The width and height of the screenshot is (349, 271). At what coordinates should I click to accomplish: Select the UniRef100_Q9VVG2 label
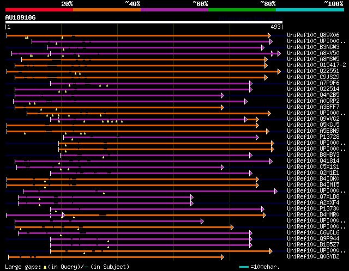[313, 119]
